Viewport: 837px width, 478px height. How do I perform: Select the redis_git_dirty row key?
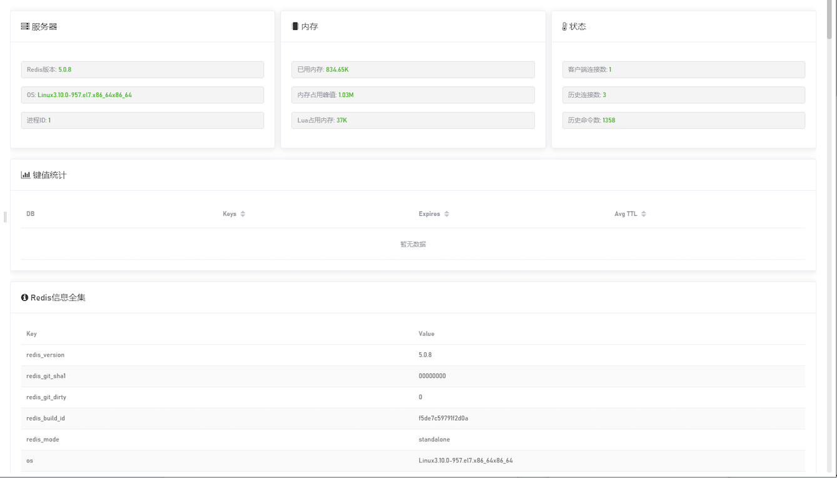click(x=46, y=397)
